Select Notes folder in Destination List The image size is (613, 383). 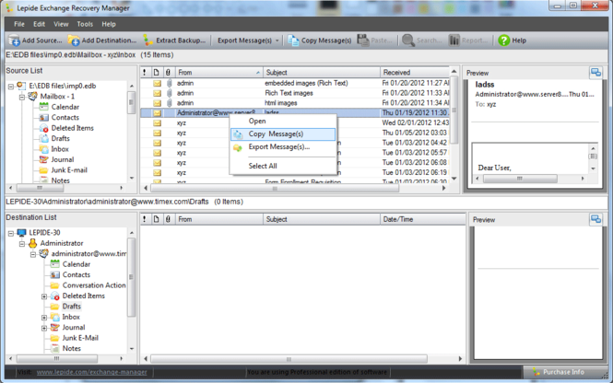click(x=72, y=348)
